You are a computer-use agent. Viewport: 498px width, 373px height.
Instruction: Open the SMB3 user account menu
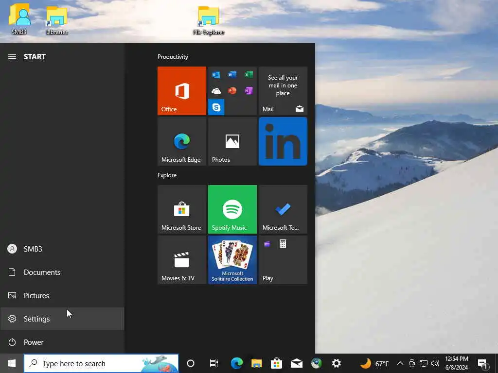click(x=62, y=249)
